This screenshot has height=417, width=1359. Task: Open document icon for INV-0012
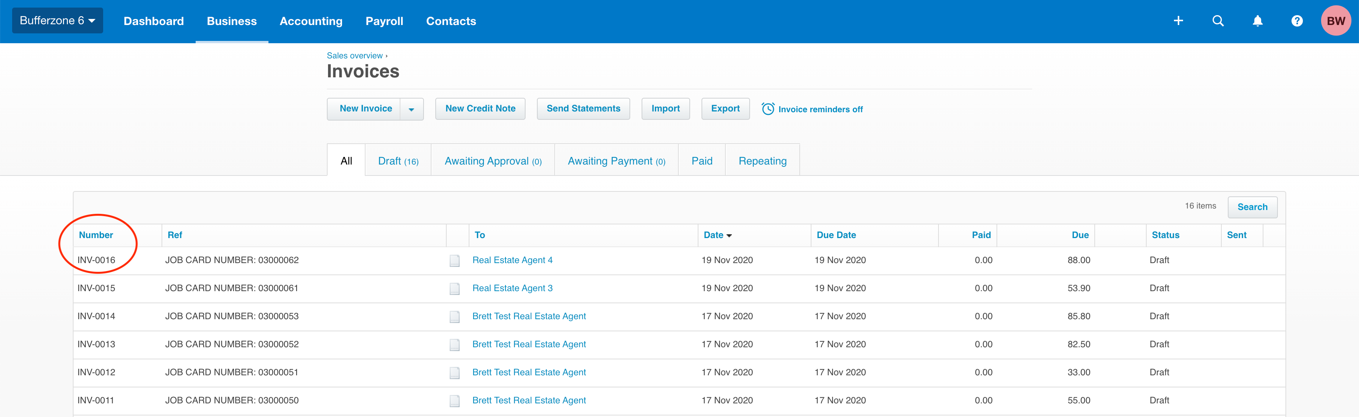(454, 373)
